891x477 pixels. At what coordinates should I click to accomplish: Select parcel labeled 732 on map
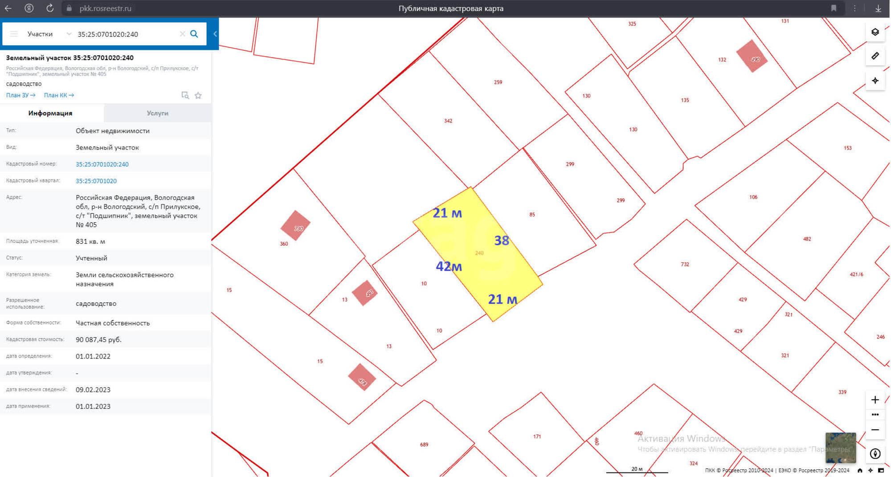tap(685, 265)
